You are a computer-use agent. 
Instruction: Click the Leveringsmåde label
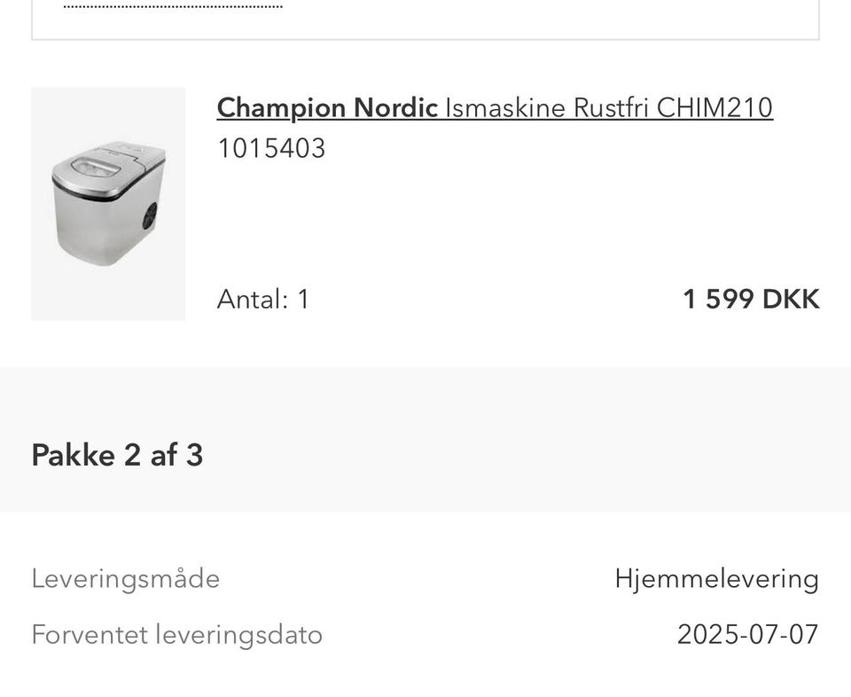coord(125,579)
